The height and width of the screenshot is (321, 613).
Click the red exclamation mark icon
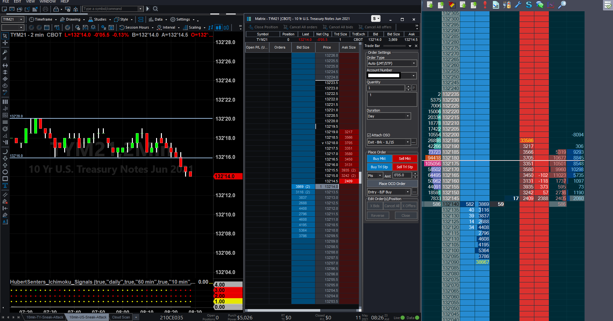[485, 5]
